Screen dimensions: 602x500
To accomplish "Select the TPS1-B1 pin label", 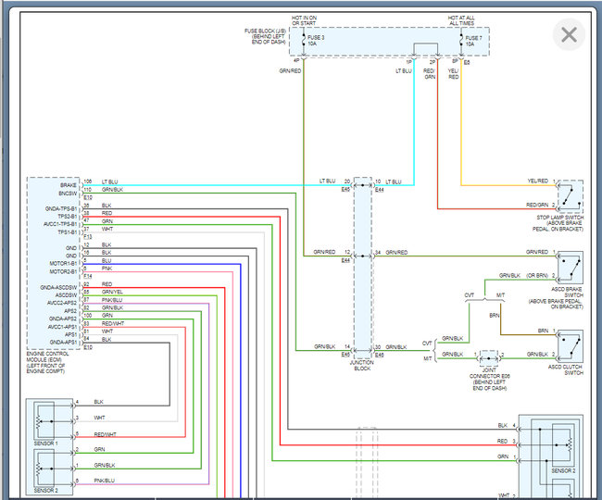I will point(68,232).
